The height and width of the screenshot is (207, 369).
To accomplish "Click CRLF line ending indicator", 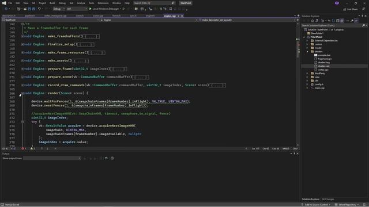I will point(295,148).
